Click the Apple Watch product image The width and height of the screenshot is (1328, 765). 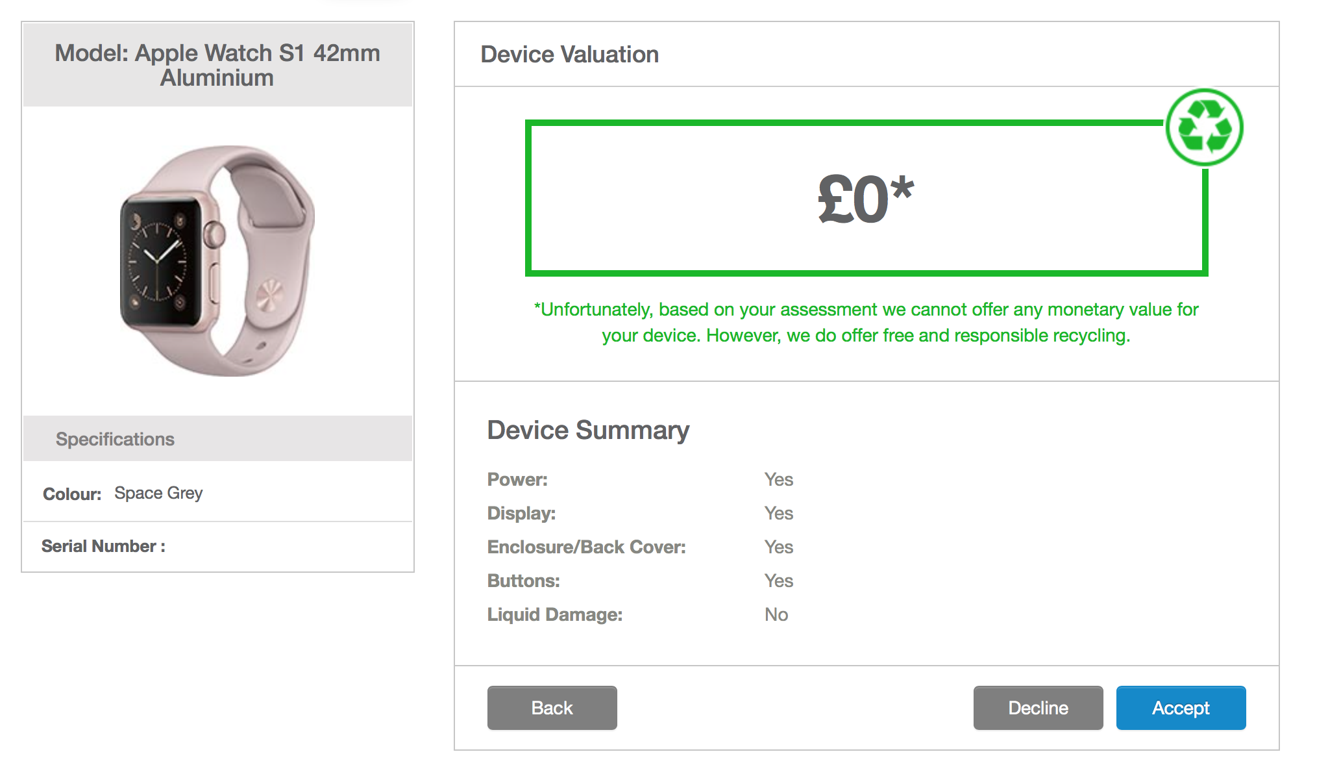point(217,261)
